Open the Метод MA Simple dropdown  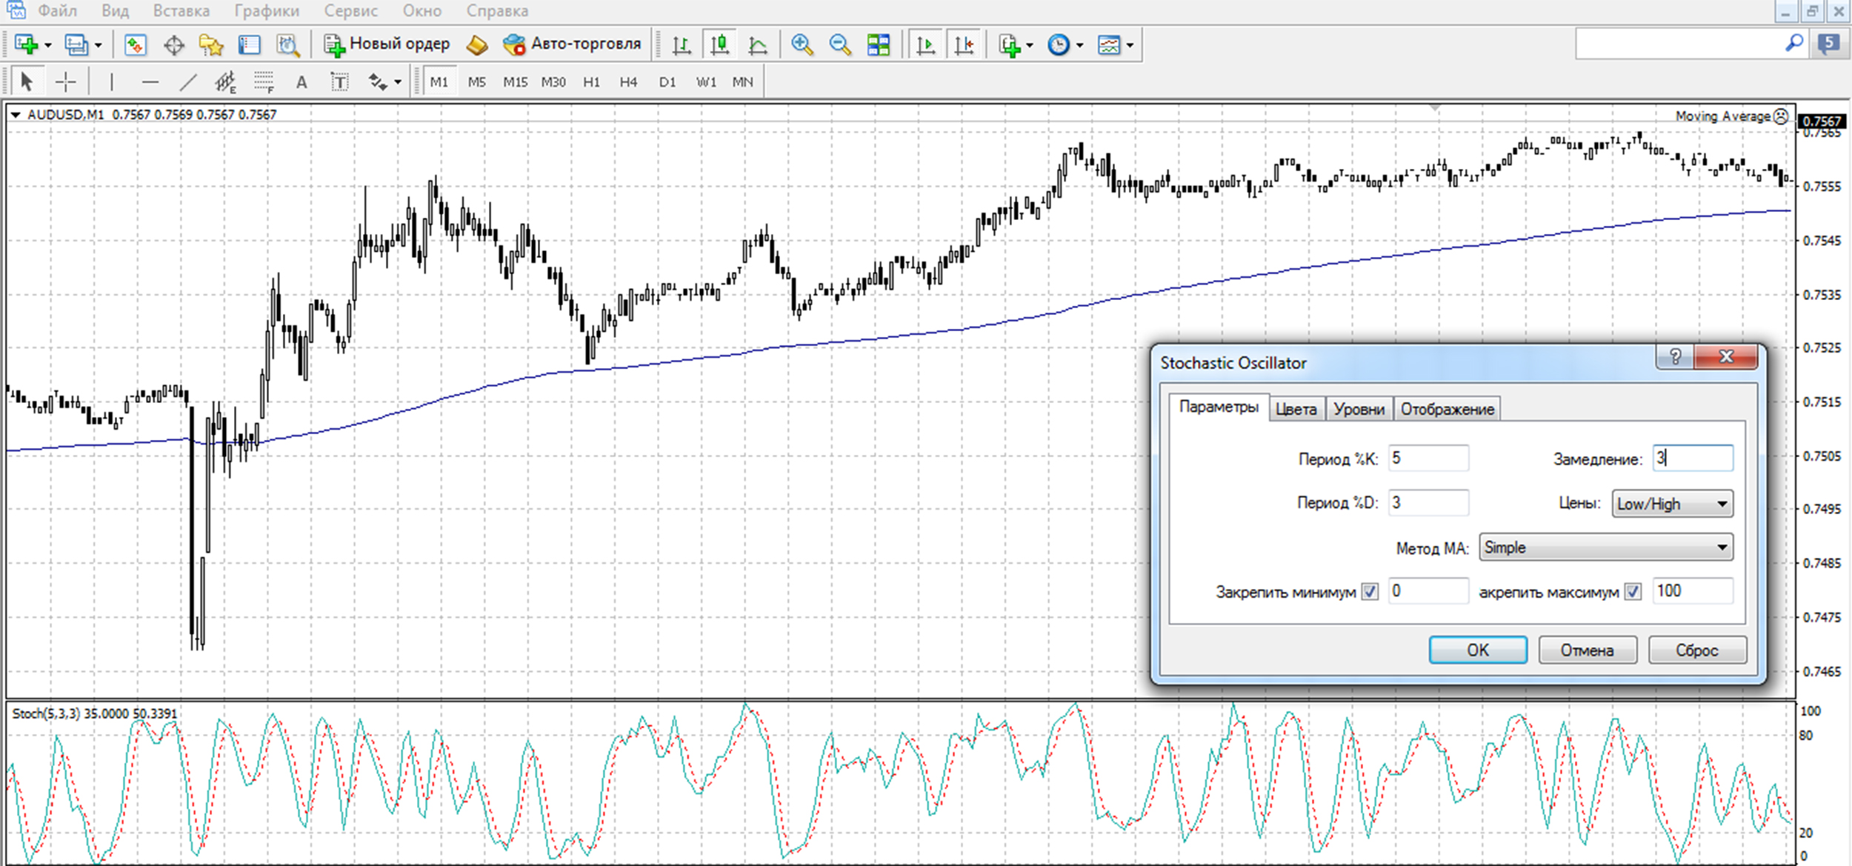(1606, 547)
